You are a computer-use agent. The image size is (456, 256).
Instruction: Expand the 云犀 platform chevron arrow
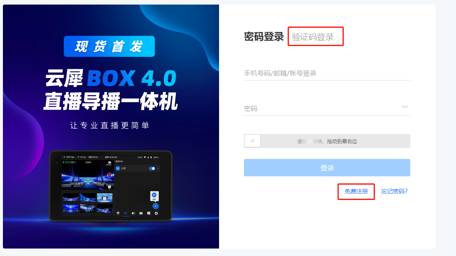pos(158,168)
